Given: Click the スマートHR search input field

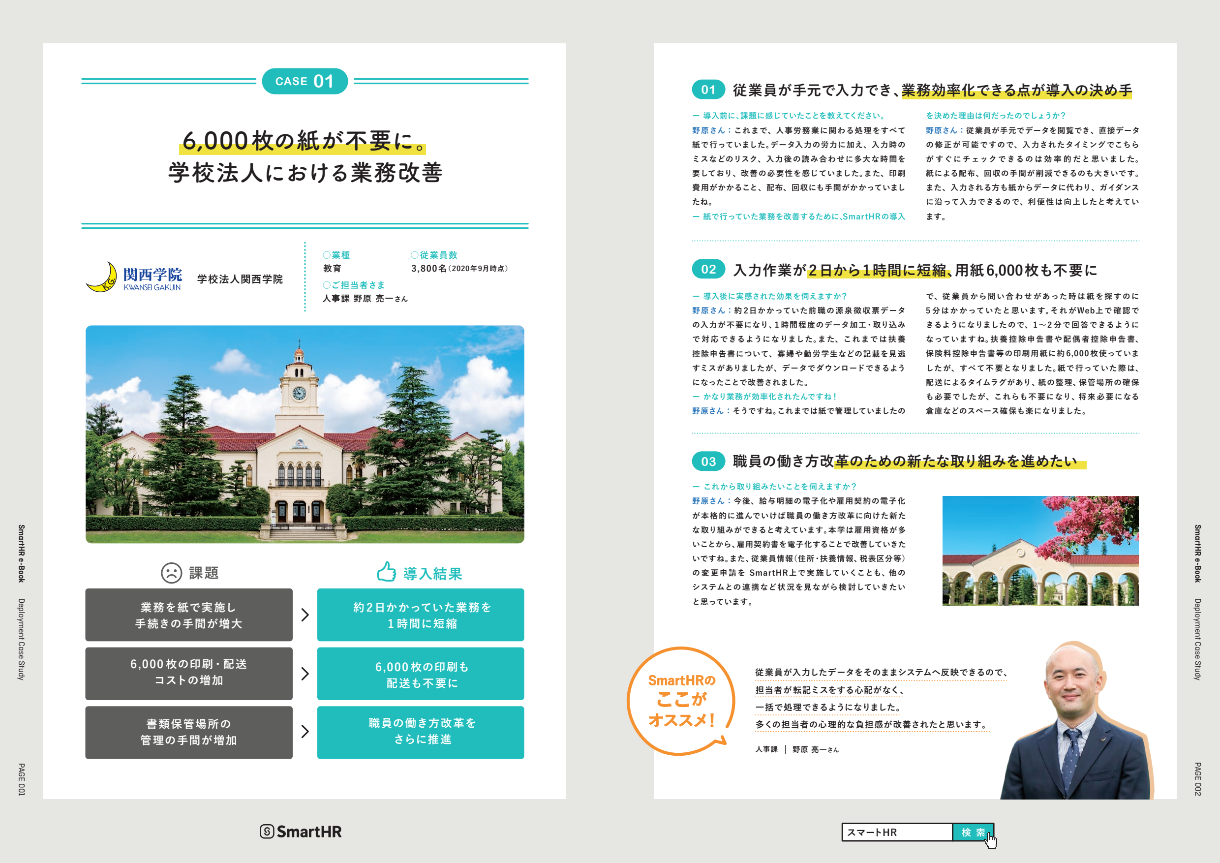Looking at the screenshot, I should click(897, 832).
